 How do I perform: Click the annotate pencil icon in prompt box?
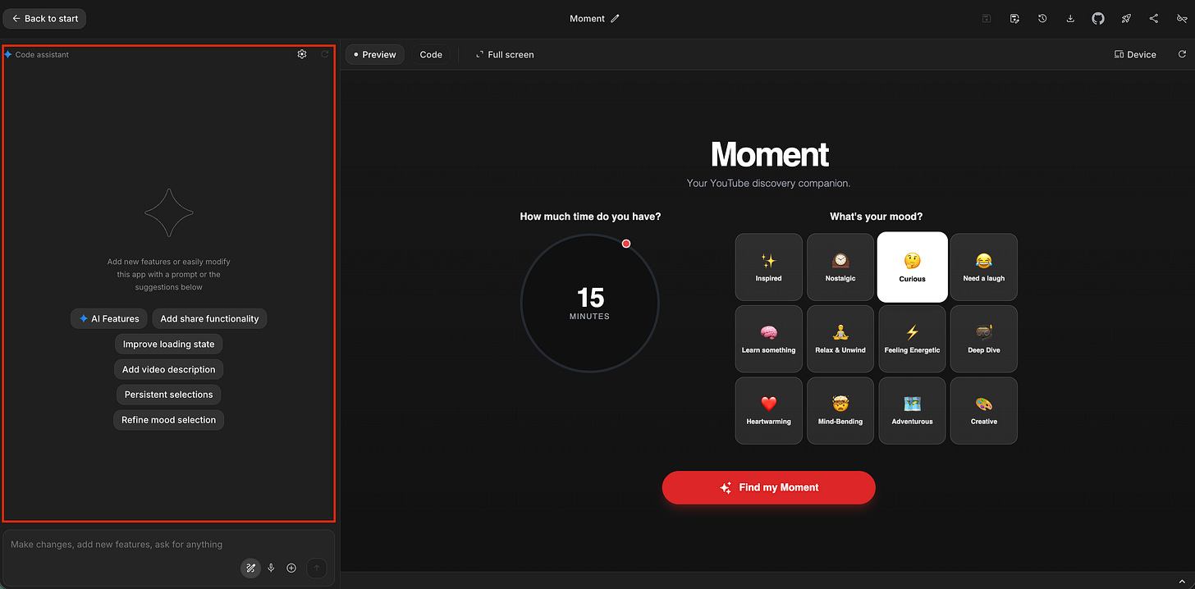(x=251, y=568)
